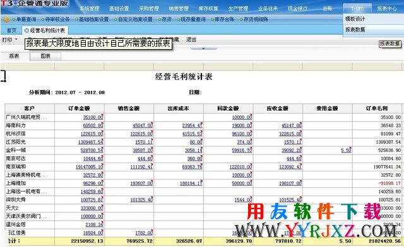Open the 基础档案设置 shortcut
404x247 pixels.
point(94,20)
